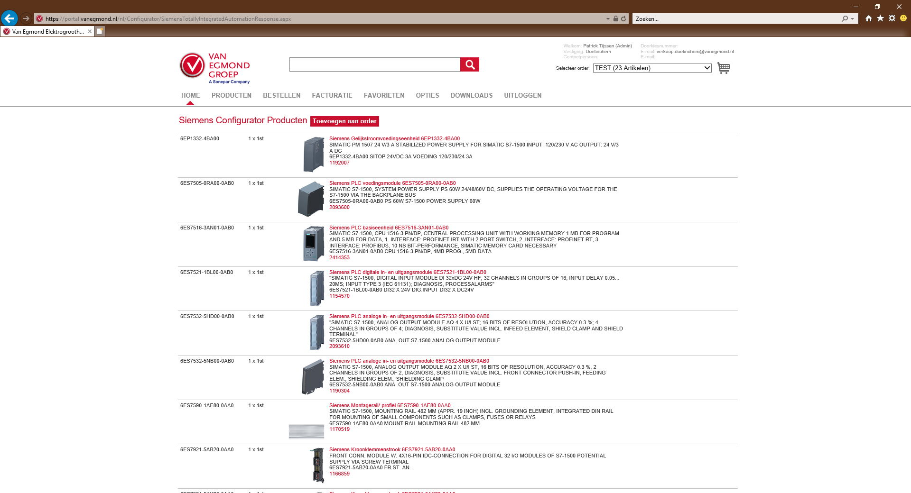Open Siemens Gelijkstroomvoedingseenheid 6EP1332-4BA00 link
The height and width of the screenshot is (493, 911).
[394, 139]
